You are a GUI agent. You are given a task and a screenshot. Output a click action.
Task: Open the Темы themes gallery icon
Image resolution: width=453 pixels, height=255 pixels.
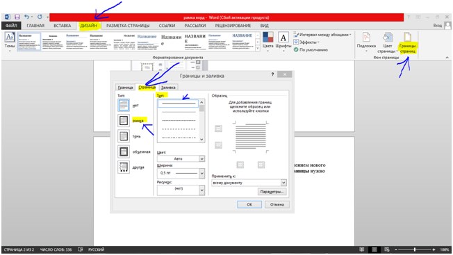tap(10, 38)
